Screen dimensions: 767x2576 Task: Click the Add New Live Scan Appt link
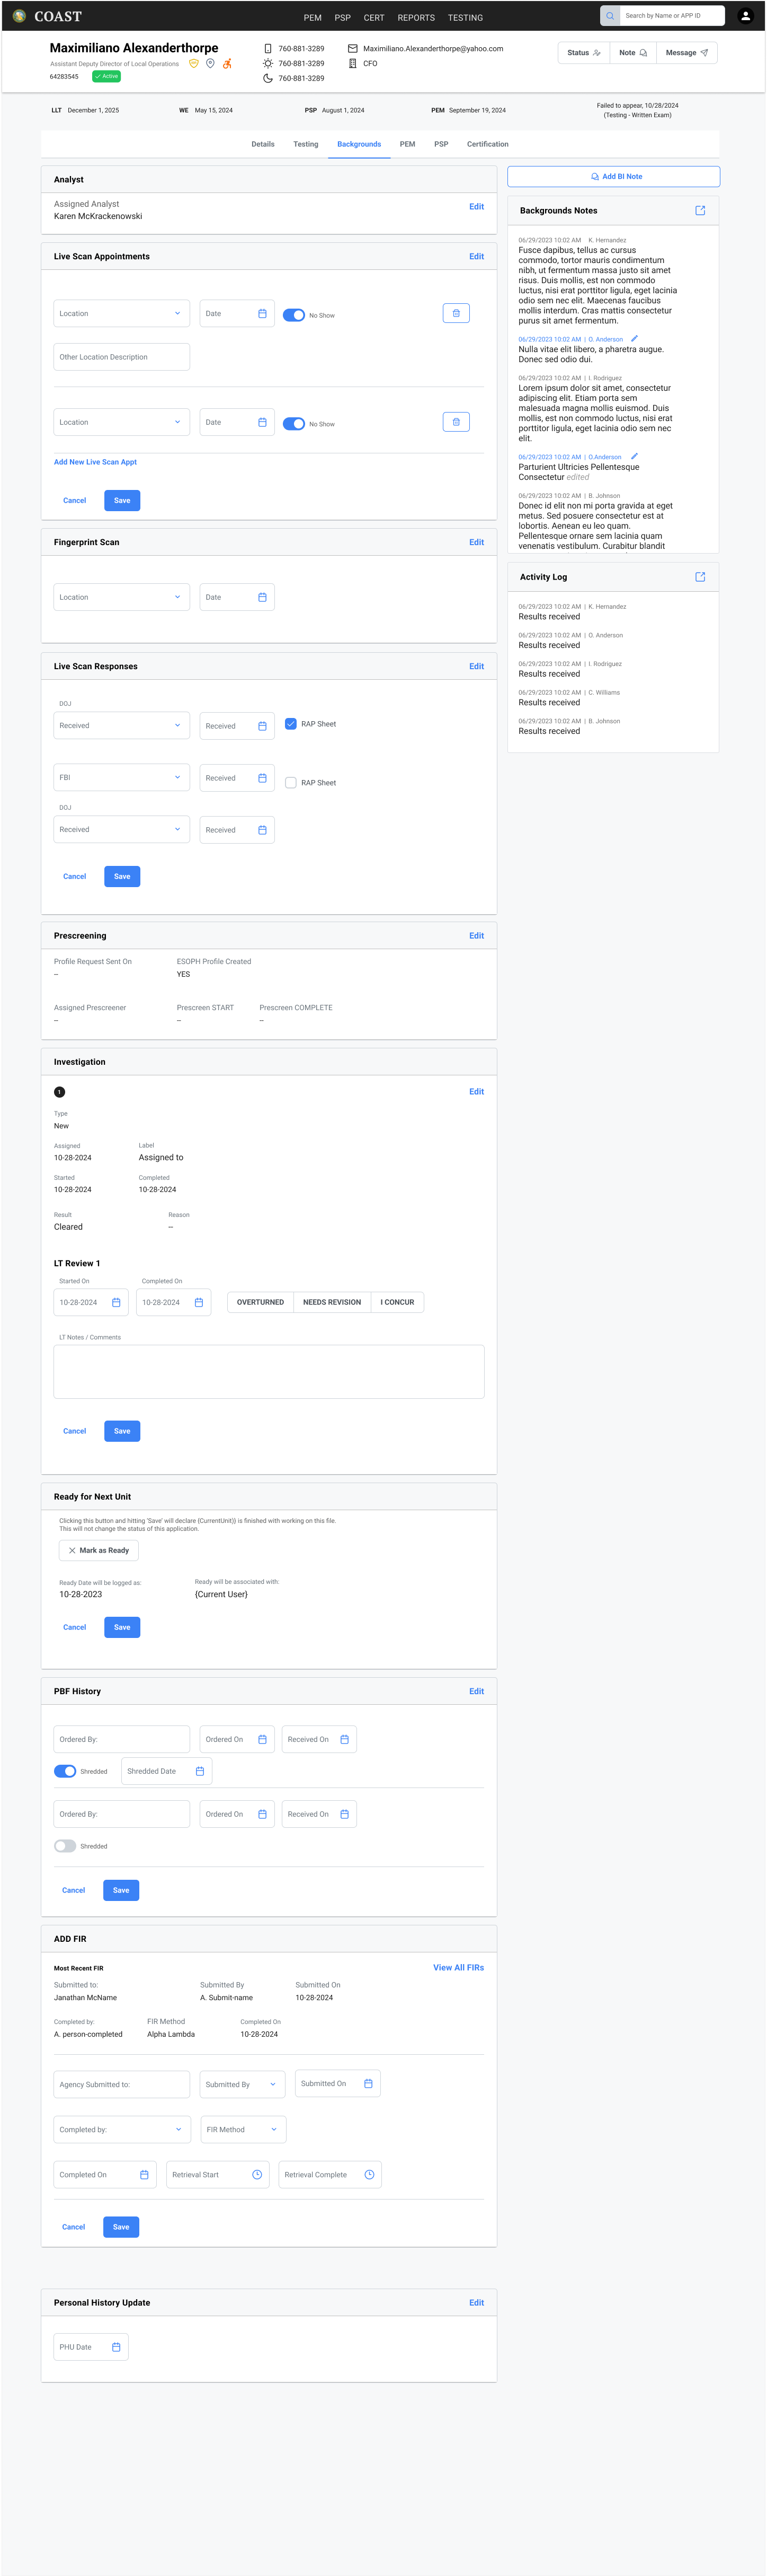point(96,462)
